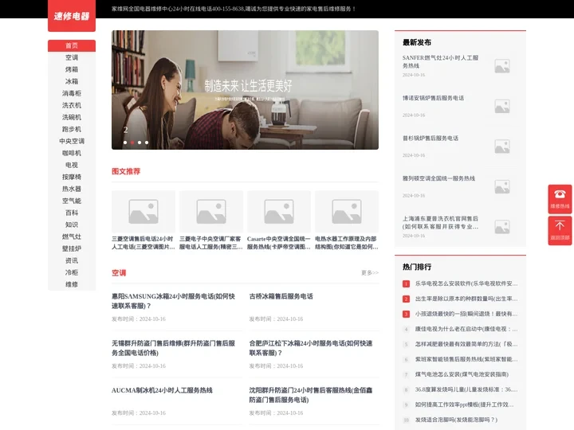This screenshot has height=430, width=574.
Task: Open 博诺安锅炉售后服务电话 title link
Action: [433, 98]
